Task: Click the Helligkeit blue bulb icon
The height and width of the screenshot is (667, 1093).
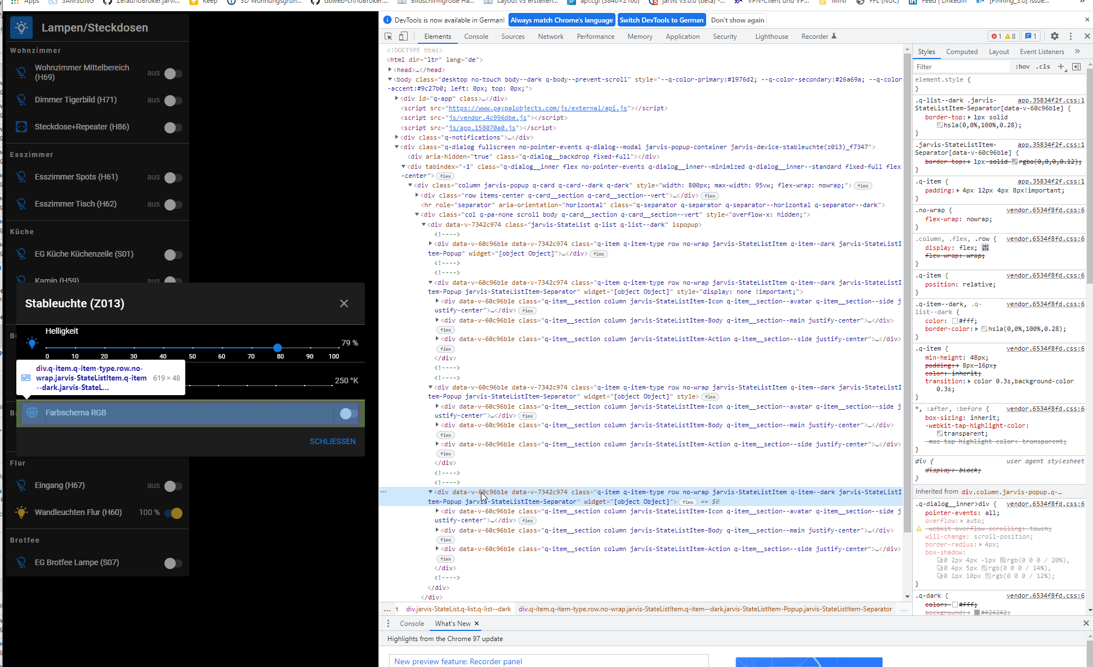Action: coord(32,343)
